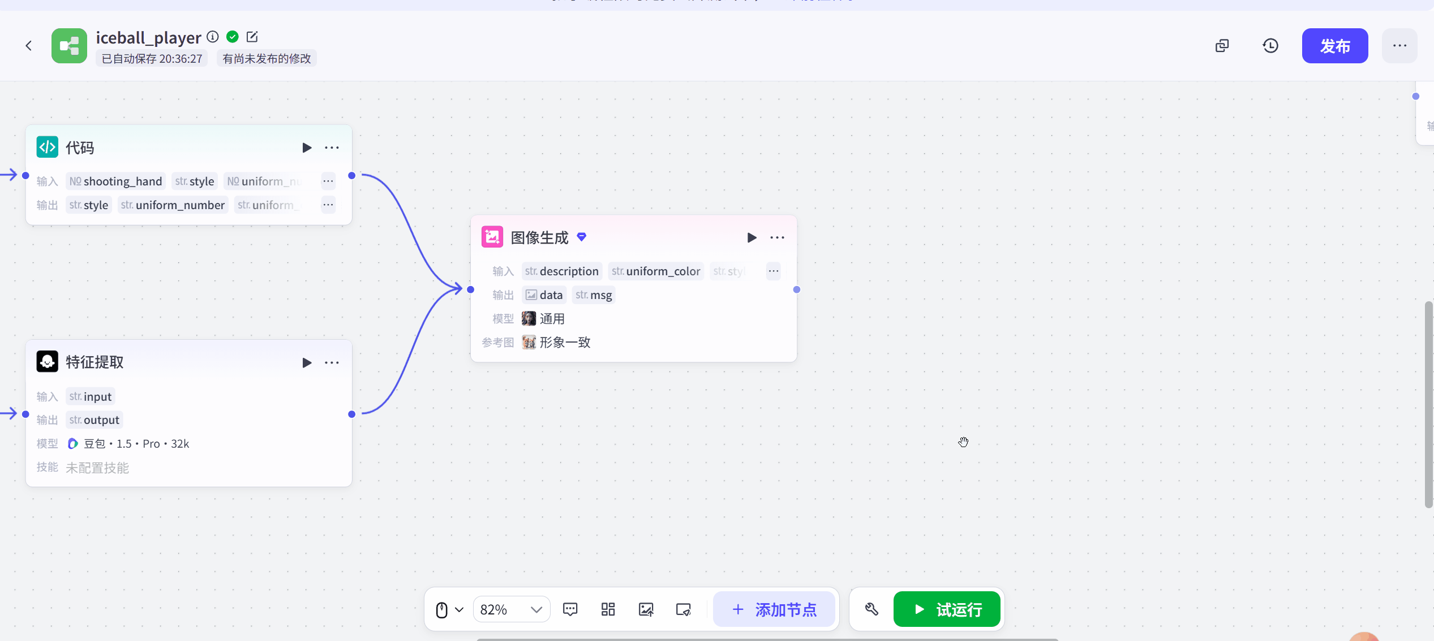
Task: Click the auto-layout icon in bottom toolbar
Action: coord(608,609)
